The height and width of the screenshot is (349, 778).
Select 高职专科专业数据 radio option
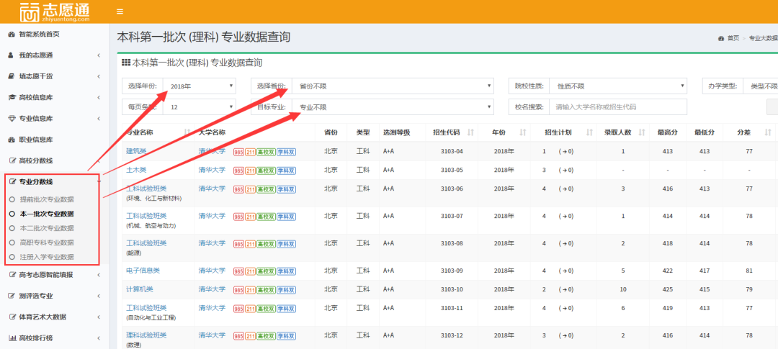coord(12,243)
